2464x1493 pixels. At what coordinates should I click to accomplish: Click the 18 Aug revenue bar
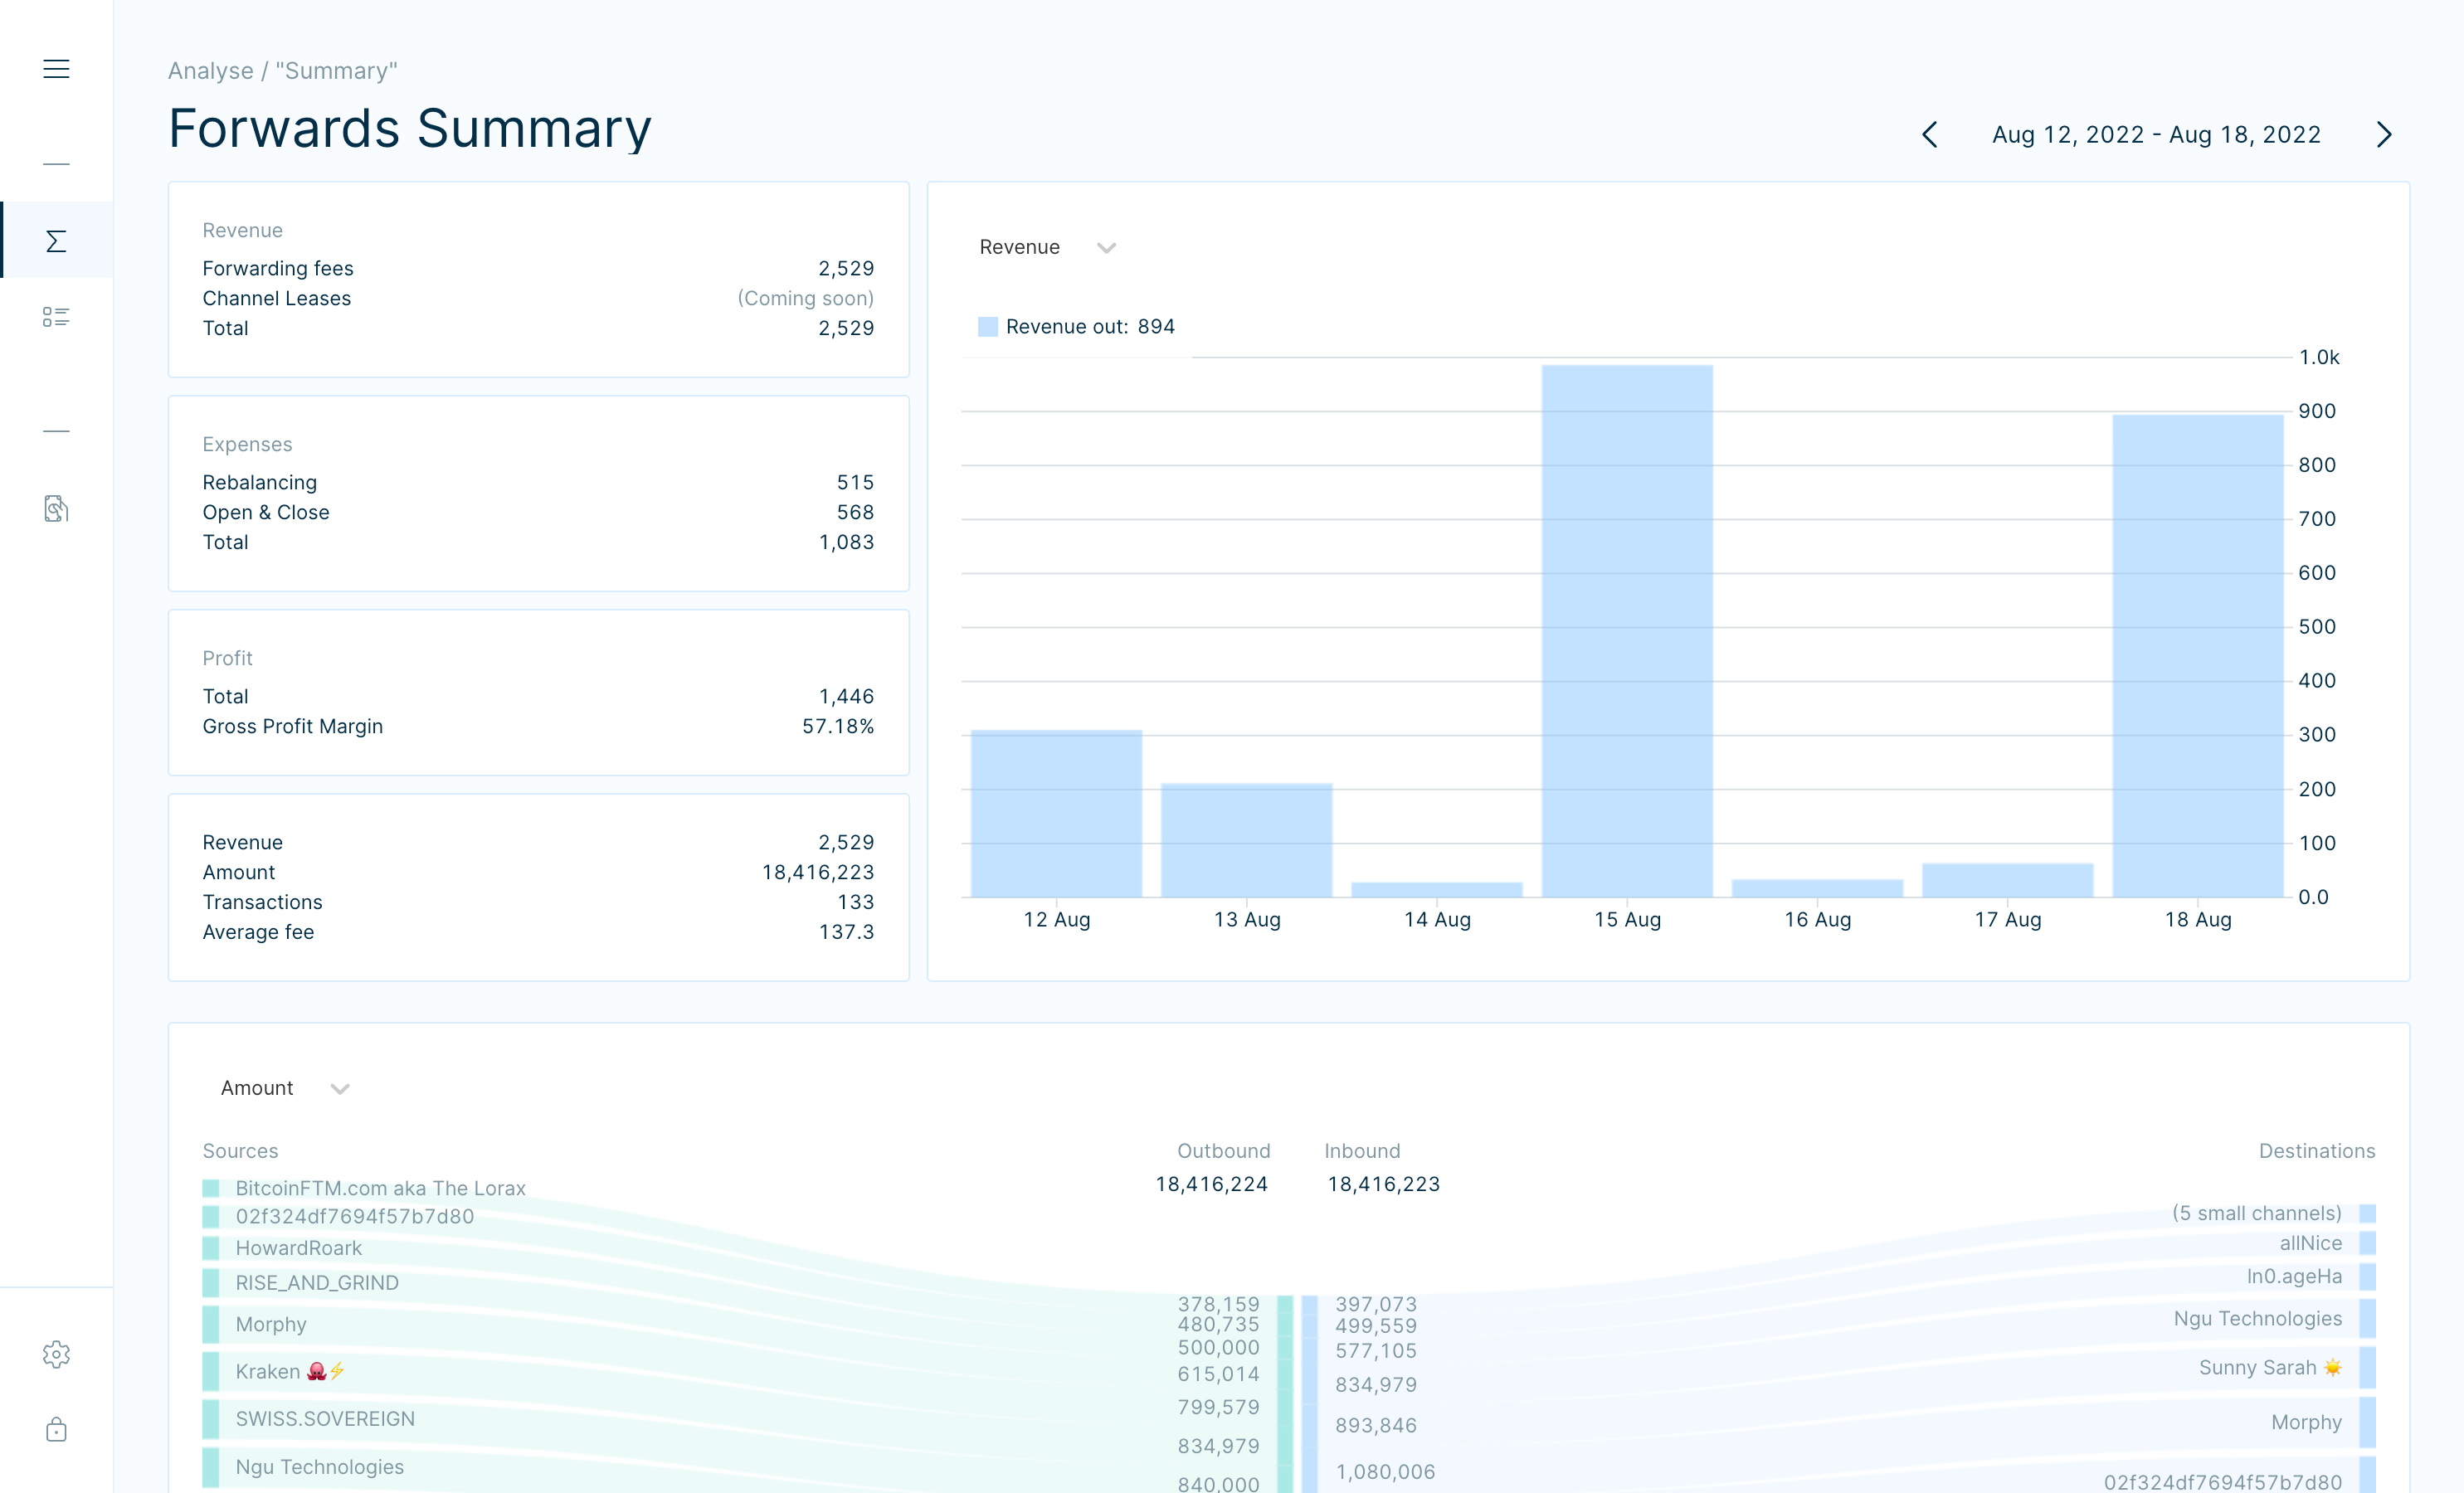point(2197,655)
